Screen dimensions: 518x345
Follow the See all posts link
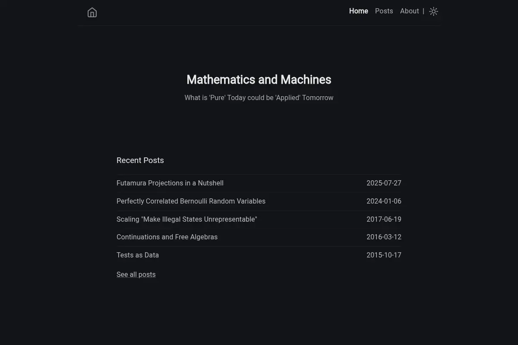tap(136, 275)
